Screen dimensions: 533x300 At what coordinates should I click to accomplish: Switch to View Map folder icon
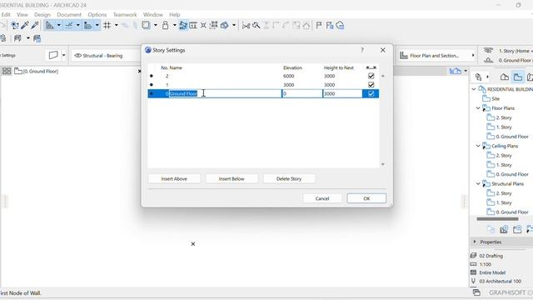(x=518, y=77)
